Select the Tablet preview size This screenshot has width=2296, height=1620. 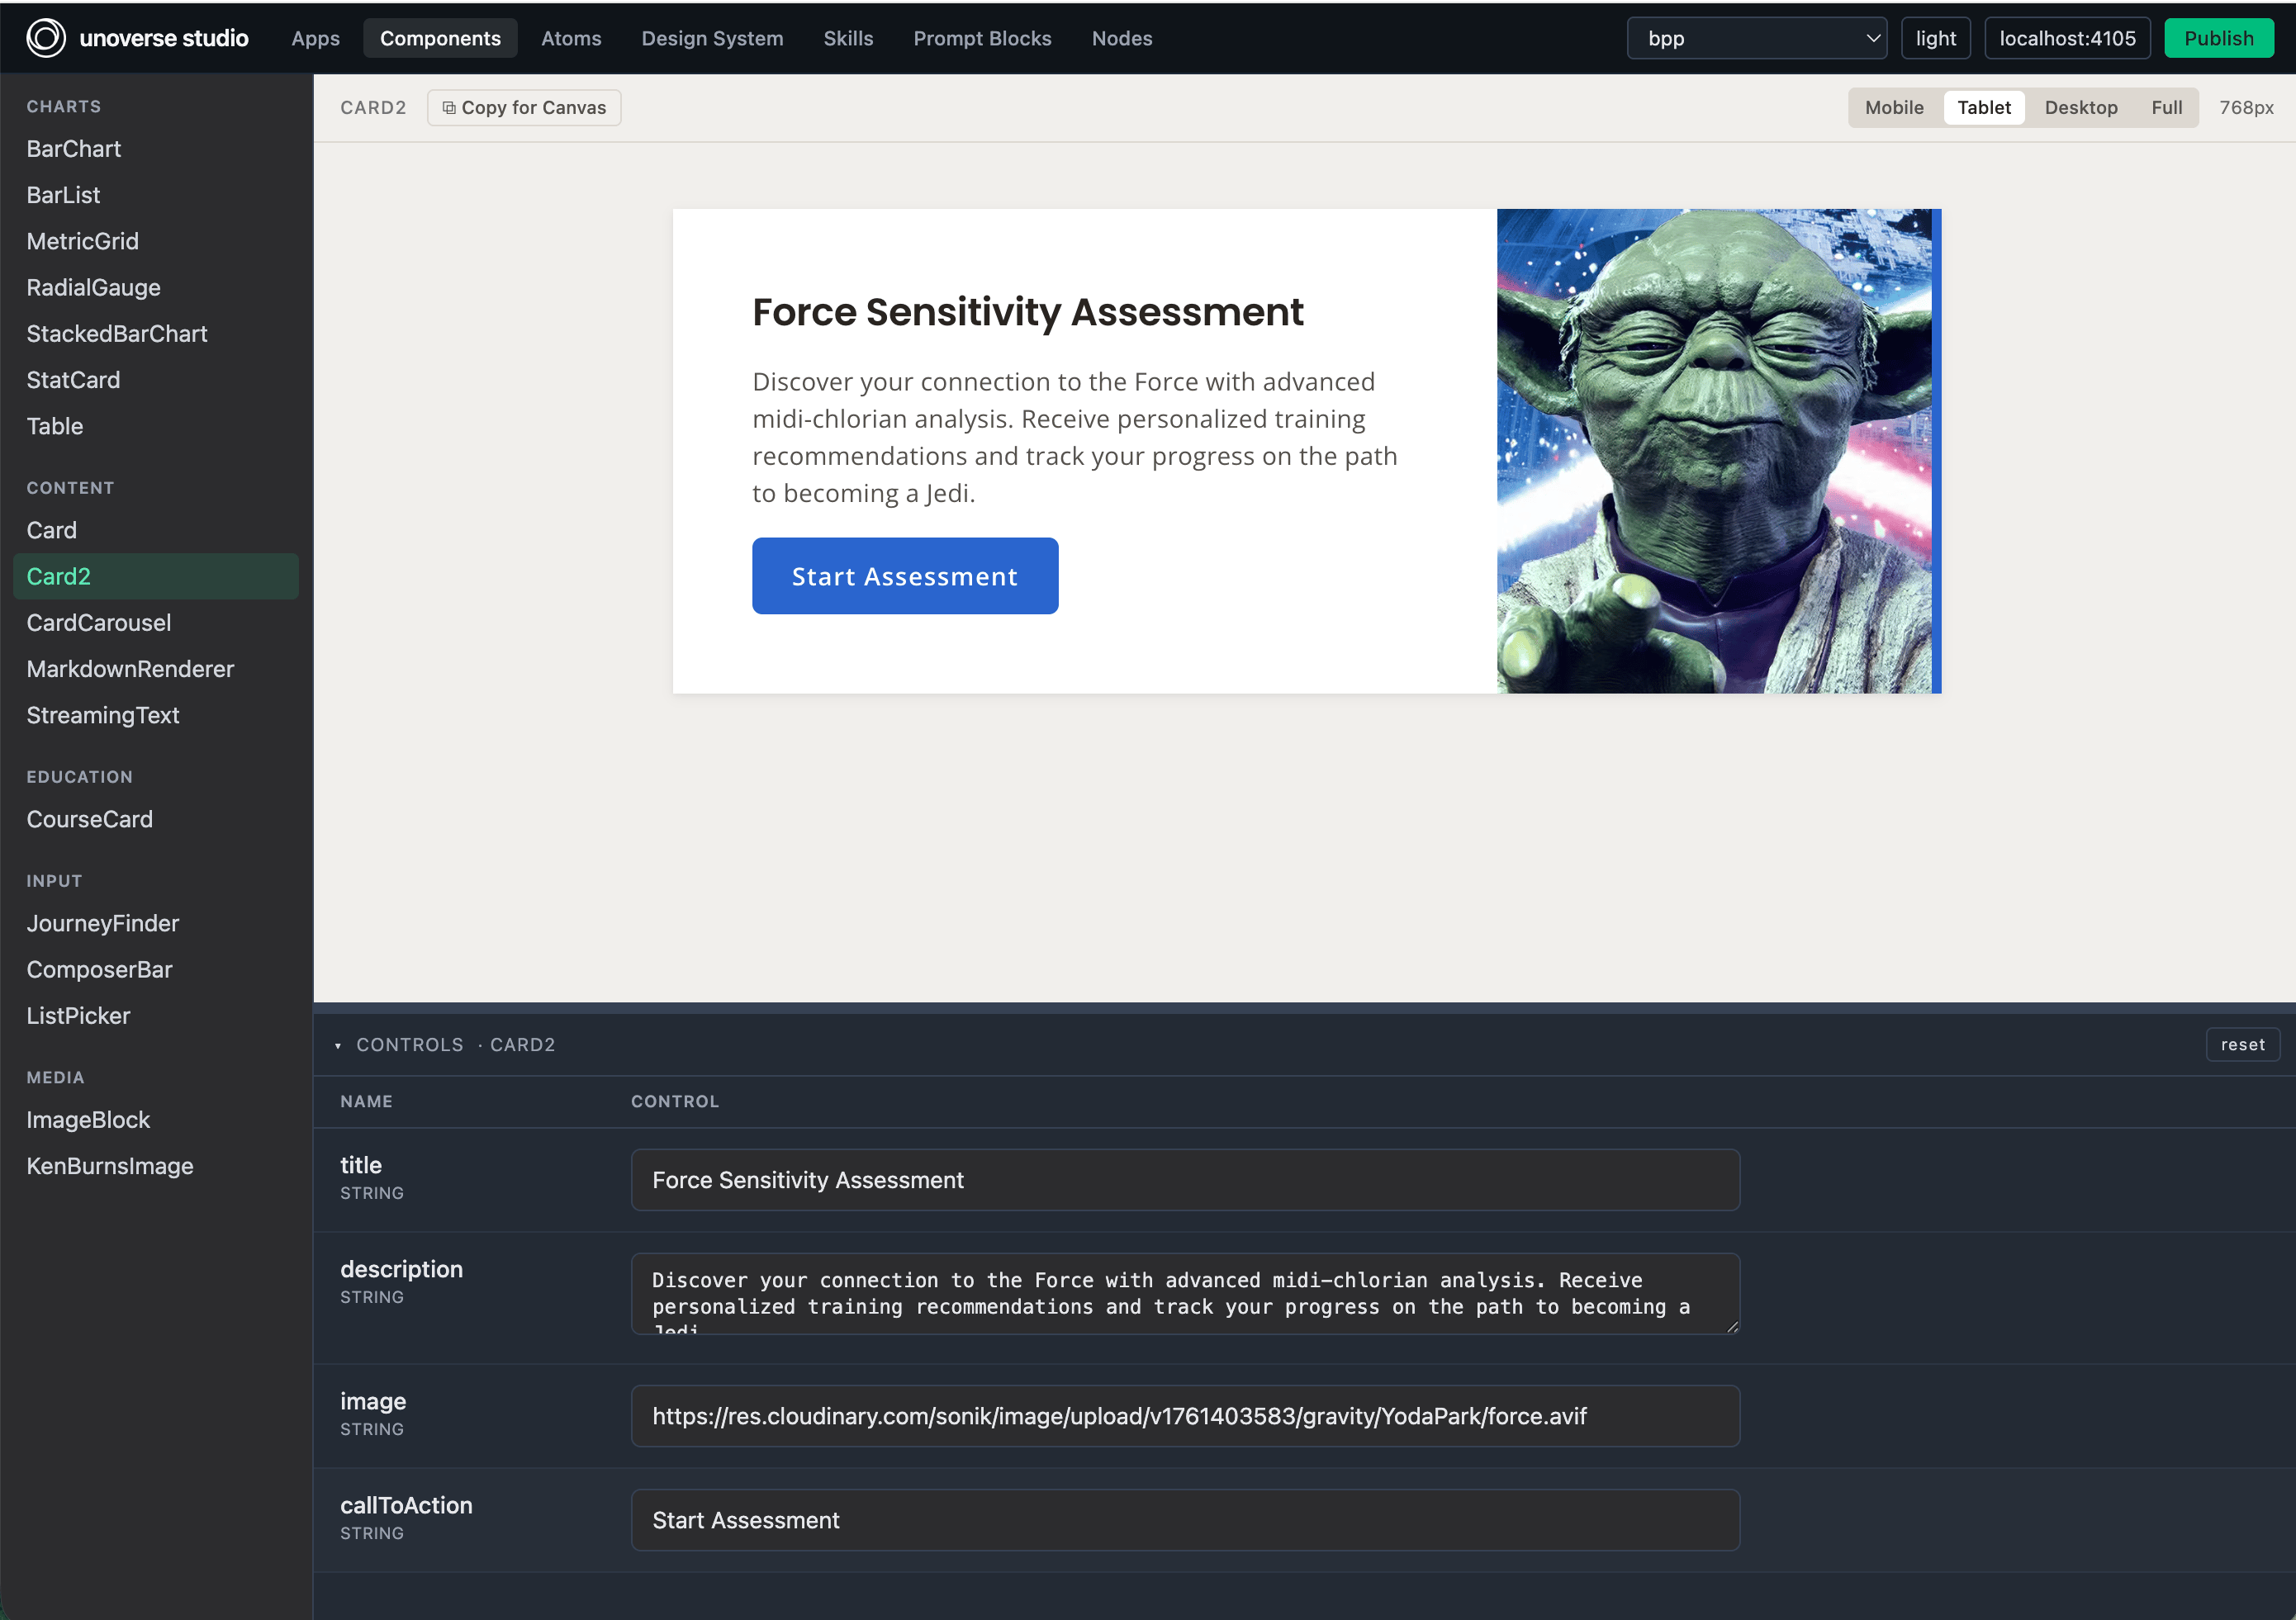coord(1984,108)
